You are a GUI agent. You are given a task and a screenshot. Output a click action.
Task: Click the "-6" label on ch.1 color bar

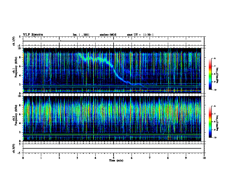tap(214, 58)
